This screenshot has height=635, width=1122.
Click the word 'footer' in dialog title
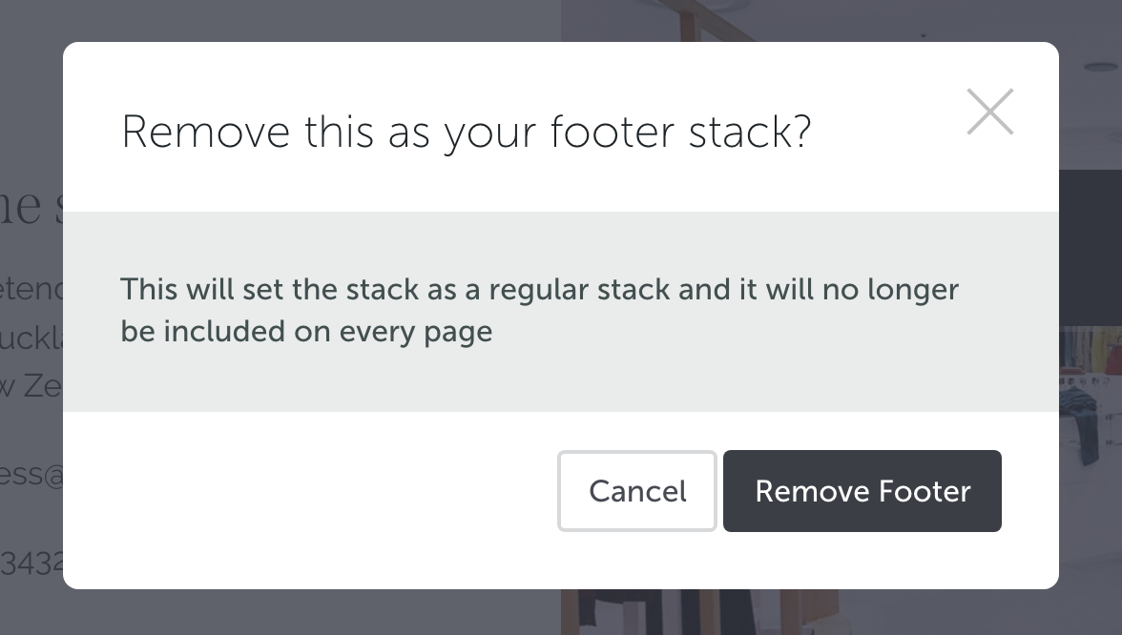(612, 132)
